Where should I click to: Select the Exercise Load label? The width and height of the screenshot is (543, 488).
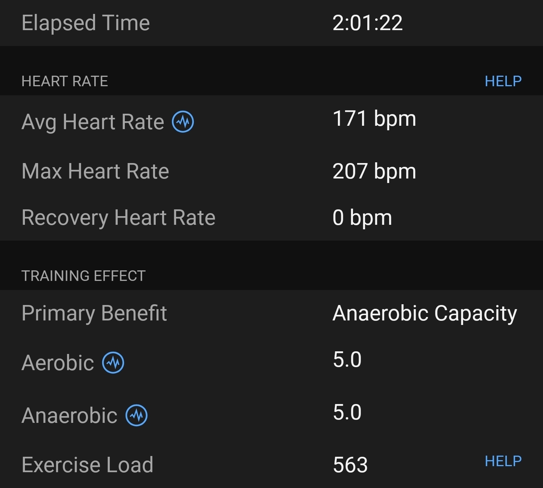[87, 465]
